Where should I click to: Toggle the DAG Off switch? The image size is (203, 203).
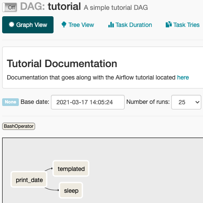click(x=10, y=7)
